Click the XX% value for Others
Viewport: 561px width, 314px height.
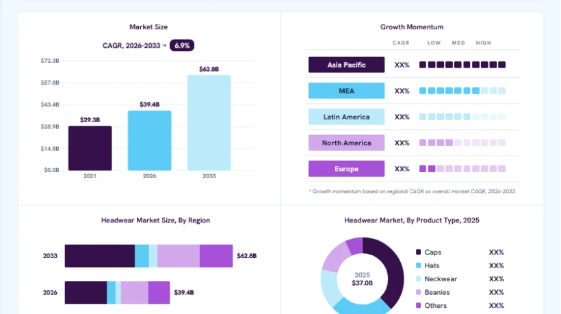click(x=496, y=306)
